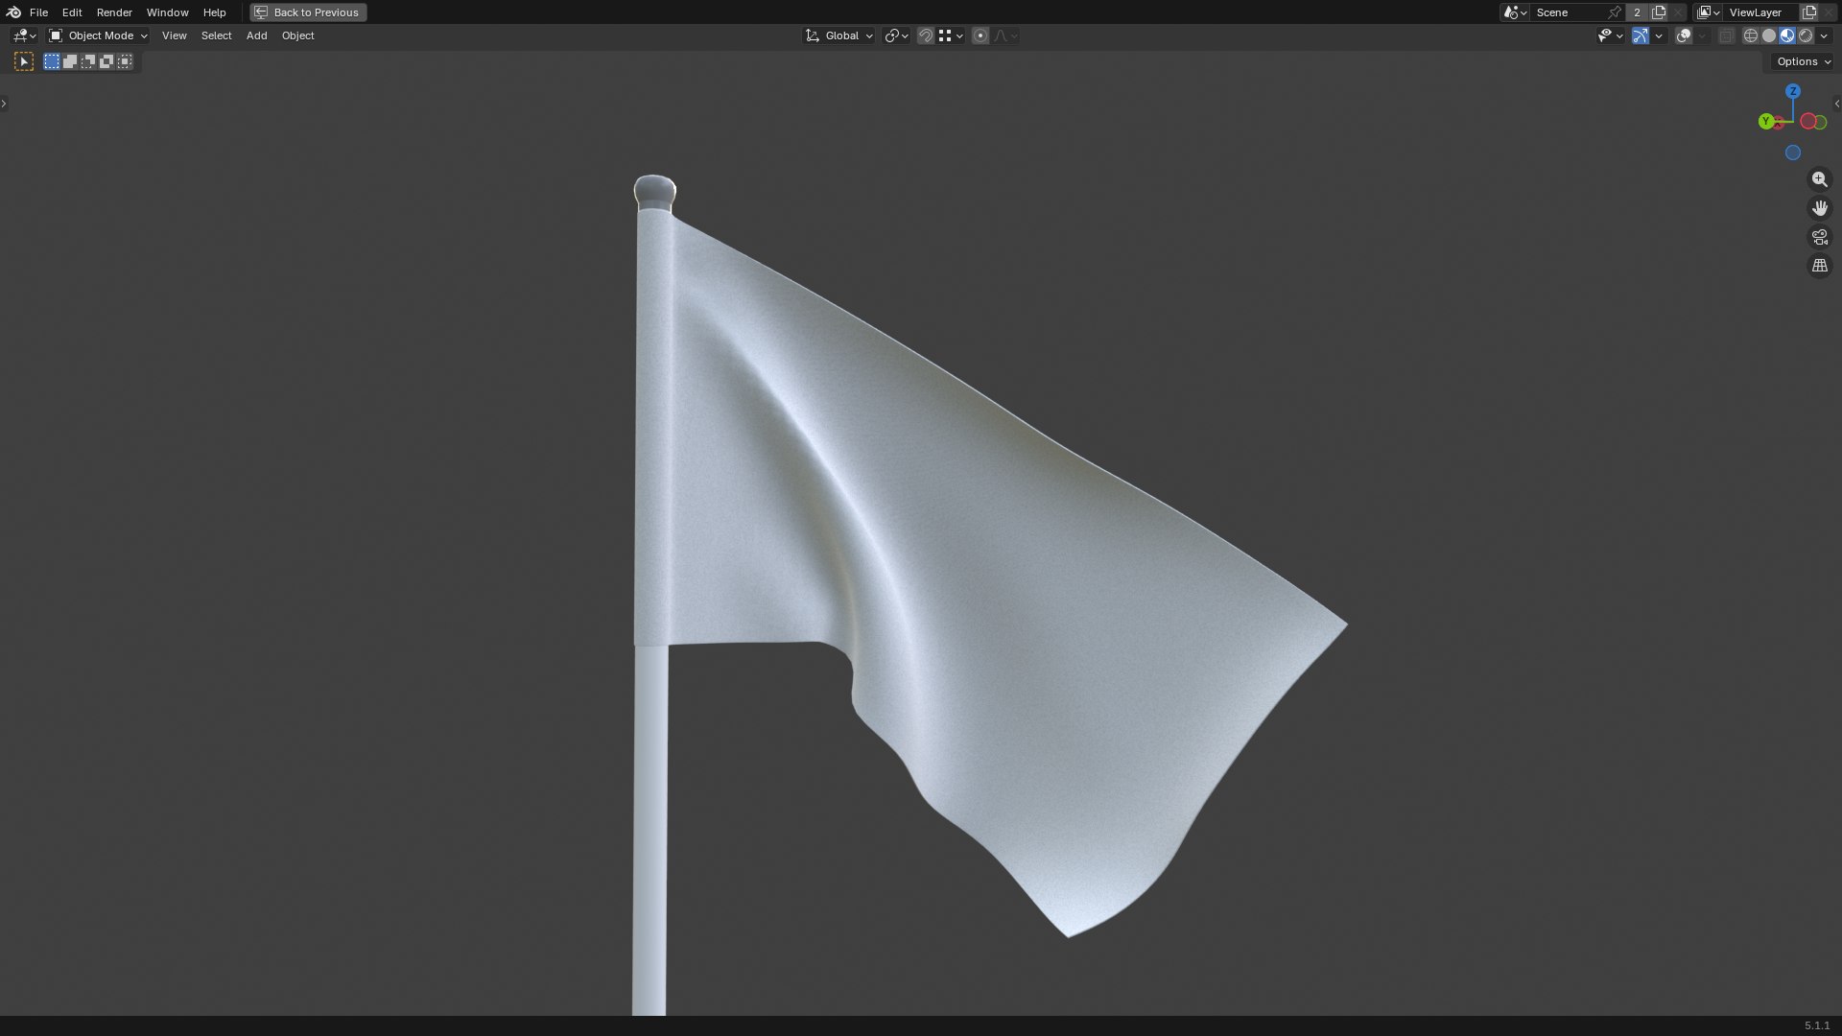1842x1036 pixels.
Task: Click the add view layer icon
Action: (1809, 12)
